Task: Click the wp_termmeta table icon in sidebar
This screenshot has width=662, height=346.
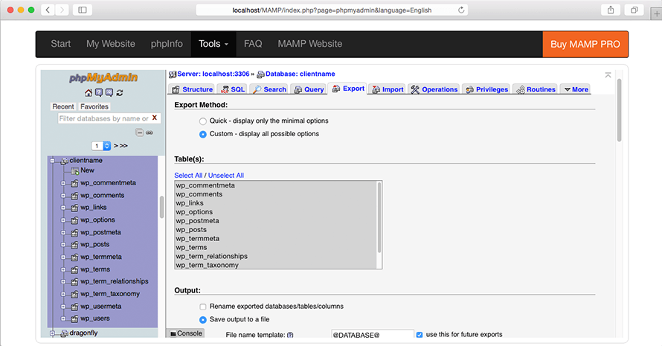Action: [x=74, y=257]
